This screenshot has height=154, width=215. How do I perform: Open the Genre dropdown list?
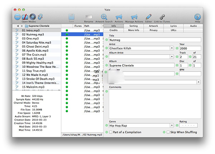point(172,126)
